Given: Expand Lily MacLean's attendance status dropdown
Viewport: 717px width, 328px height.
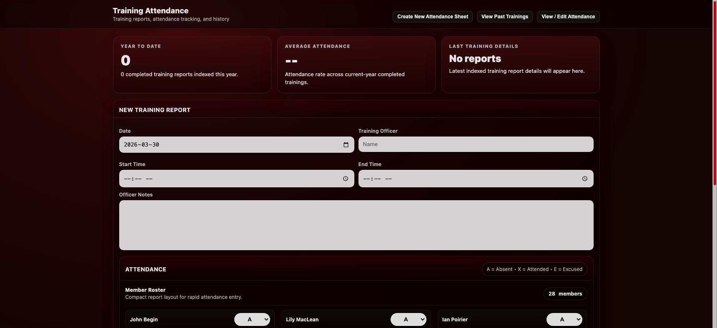Looking at the screenshot, I should (x=408, y=319).
